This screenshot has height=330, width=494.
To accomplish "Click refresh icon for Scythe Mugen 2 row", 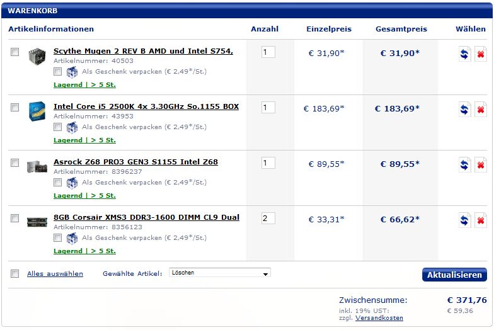I will coord(464,54).
